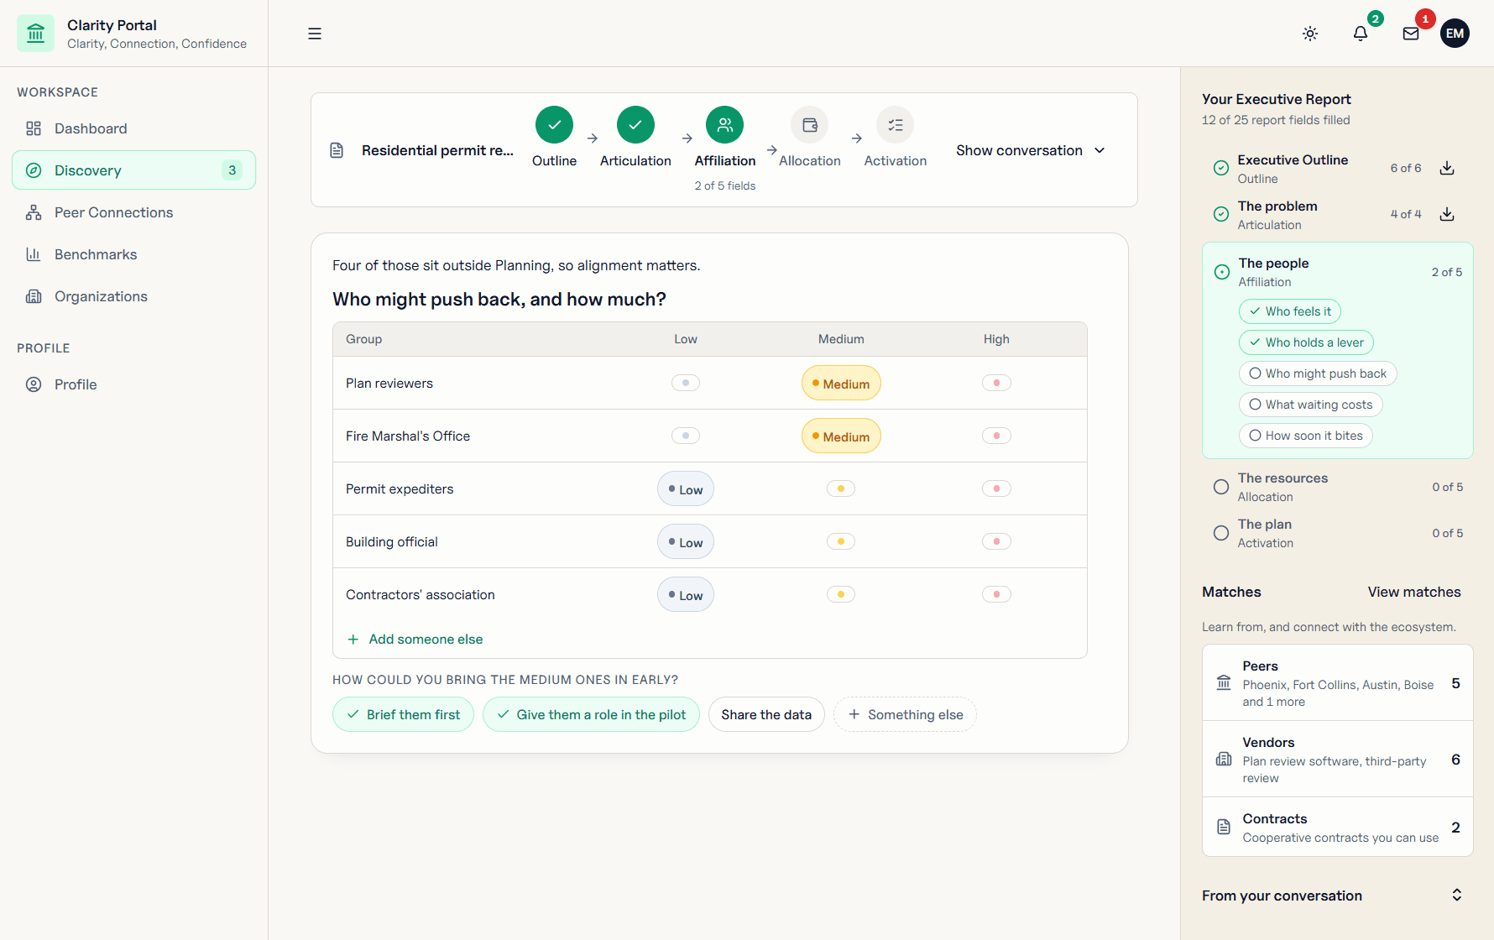Click View matches link

pyautogui.click(x=1414, y=592)
